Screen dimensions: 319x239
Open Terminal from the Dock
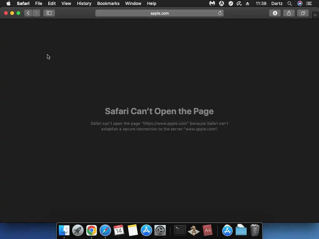(x=180, y=230)
